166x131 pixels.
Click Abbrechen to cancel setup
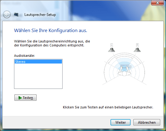pyautogui.click(x=147, y=122)
